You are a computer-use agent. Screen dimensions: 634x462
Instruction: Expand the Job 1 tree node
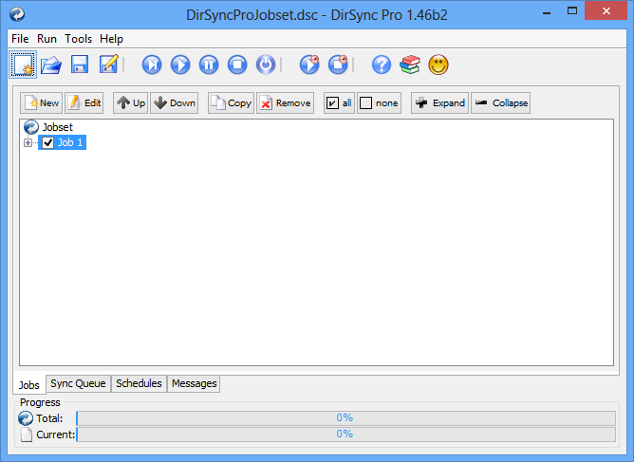28,142
